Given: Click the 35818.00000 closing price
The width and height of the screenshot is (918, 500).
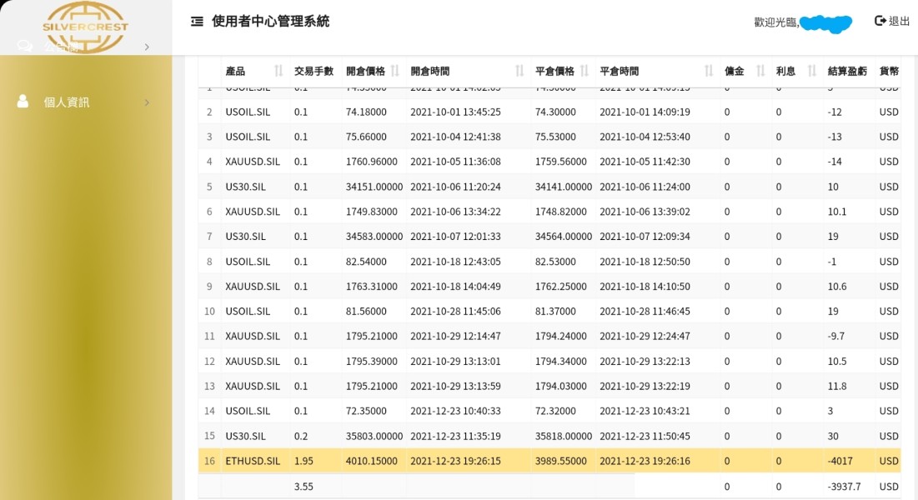Looking at the screenshot, I should click(x=563, y=436).
